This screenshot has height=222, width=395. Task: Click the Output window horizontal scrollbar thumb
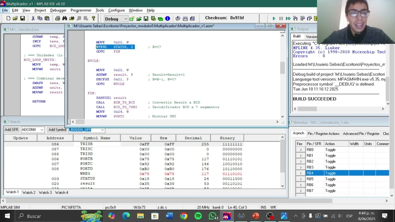[307, 109]
